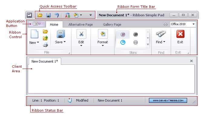The width and height of the screenshot is (211, 114).
Task: Open the paste icon's dropdown arrow in Quick Access Toolbar
Action: point(81,15)
